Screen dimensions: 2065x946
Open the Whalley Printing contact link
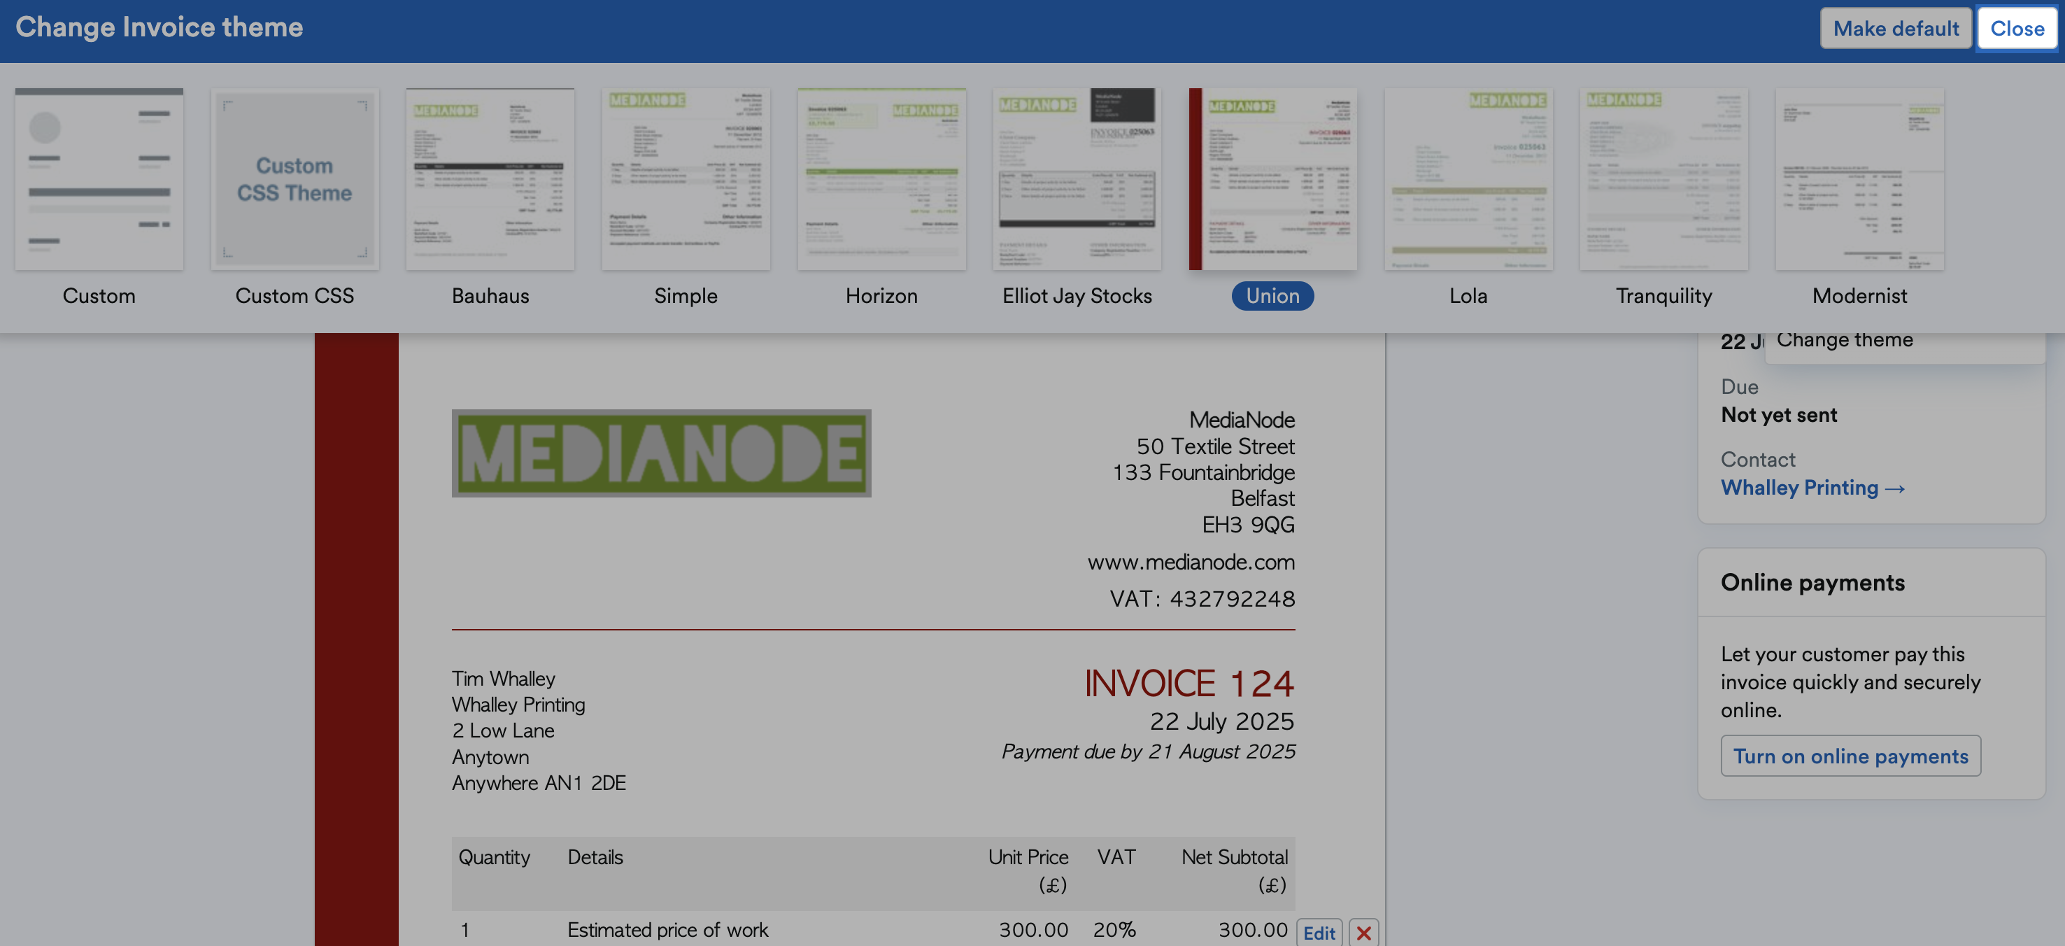(1812, 488)
